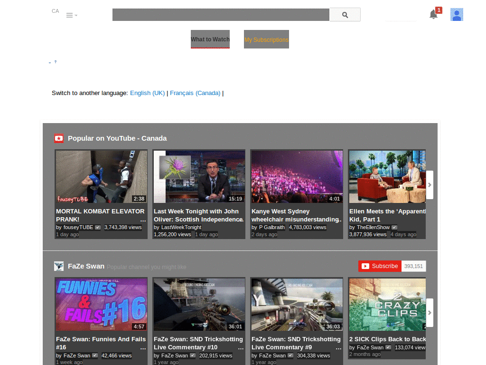Screen dimensions: 486x365
Task: Open 2 SICK Clips Back to Back title
Action: (x=387, y=339)
